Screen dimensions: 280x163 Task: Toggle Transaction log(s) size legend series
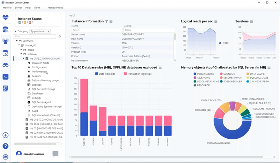(x=138, y=74)
